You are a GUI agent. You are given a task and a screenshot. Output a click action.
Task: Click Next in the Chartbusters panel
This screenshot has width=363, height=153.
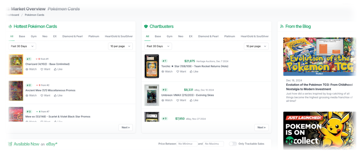pos(261,127)
